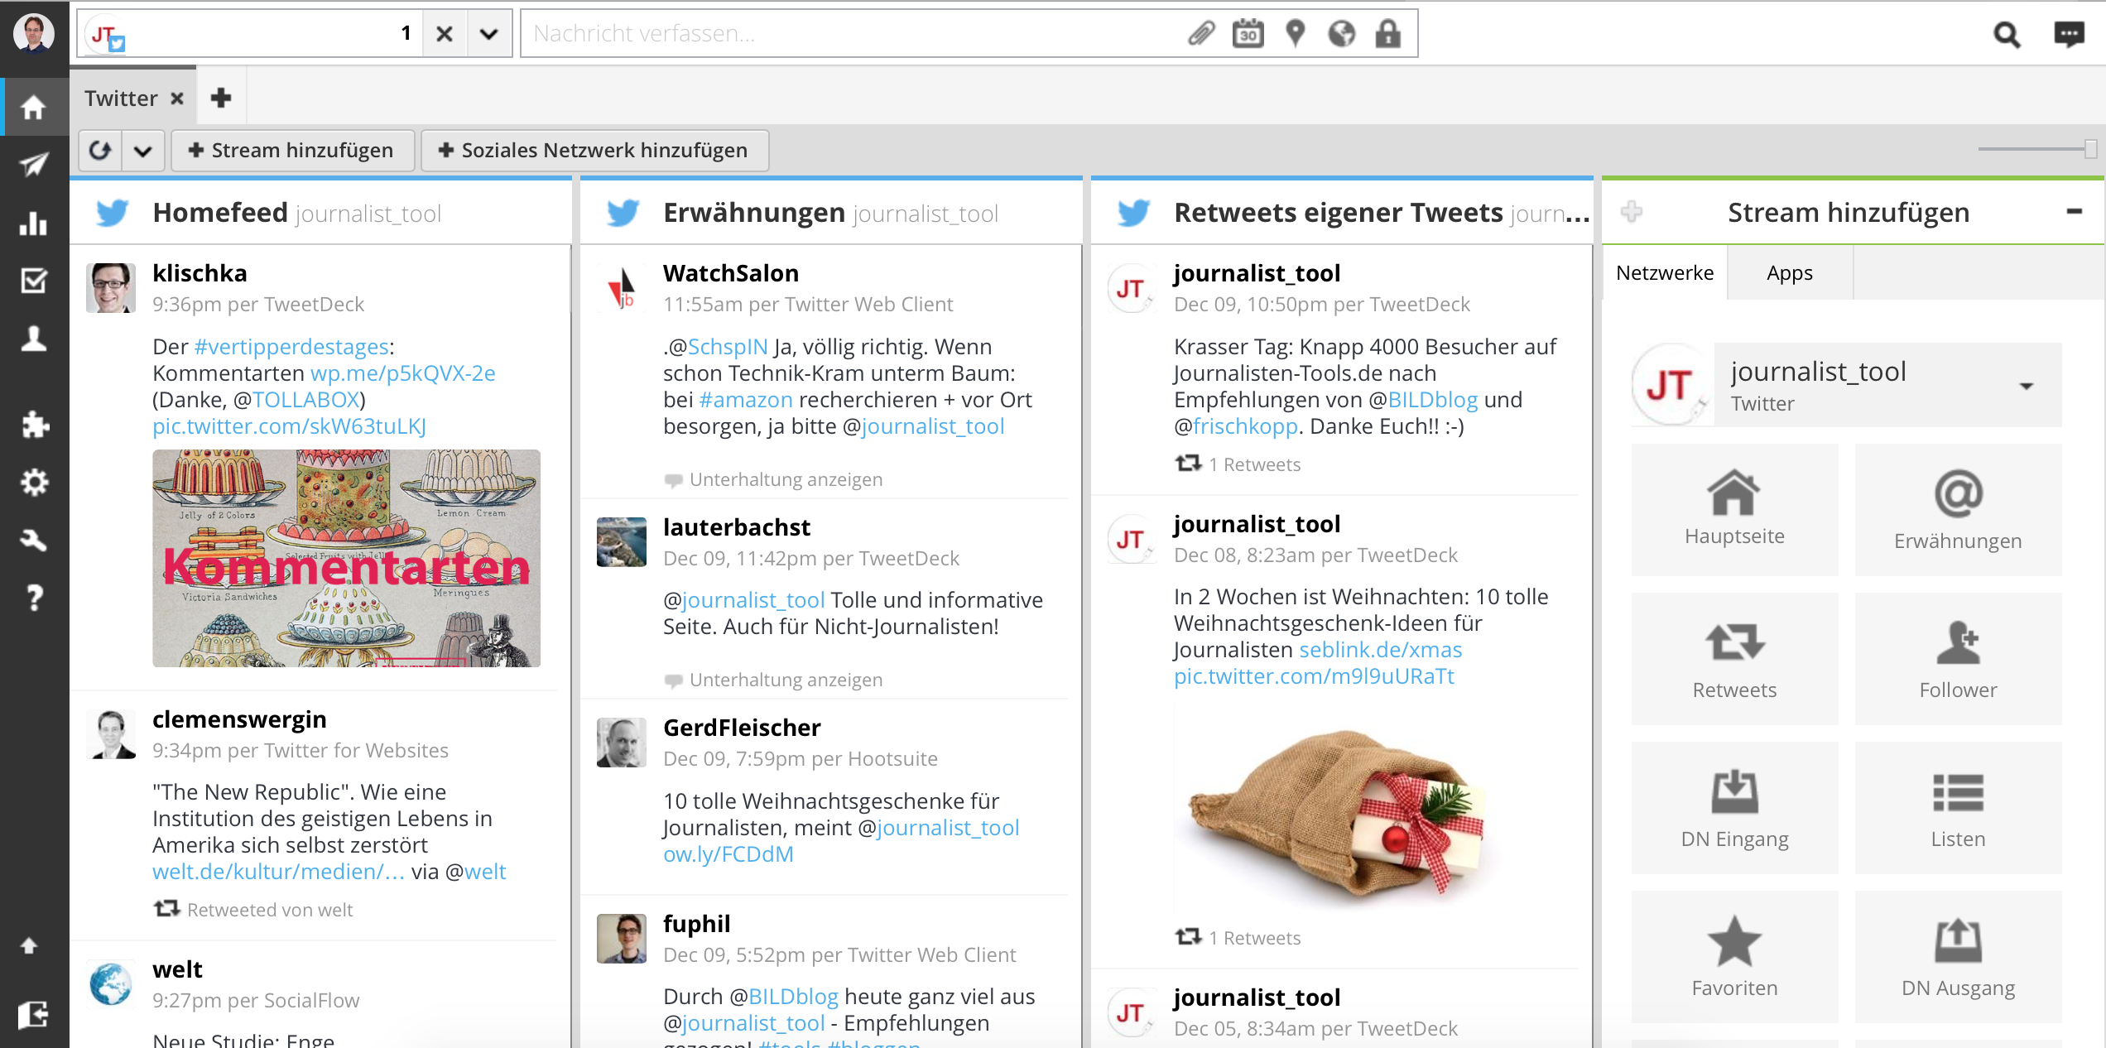
Task: Add the Follower stream tile
Action: pyautogui.click(x=1958, y=659)
